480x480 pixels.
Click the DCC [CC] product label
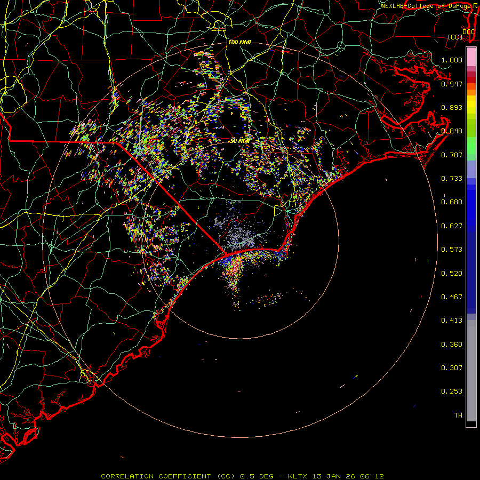(461, 34)
